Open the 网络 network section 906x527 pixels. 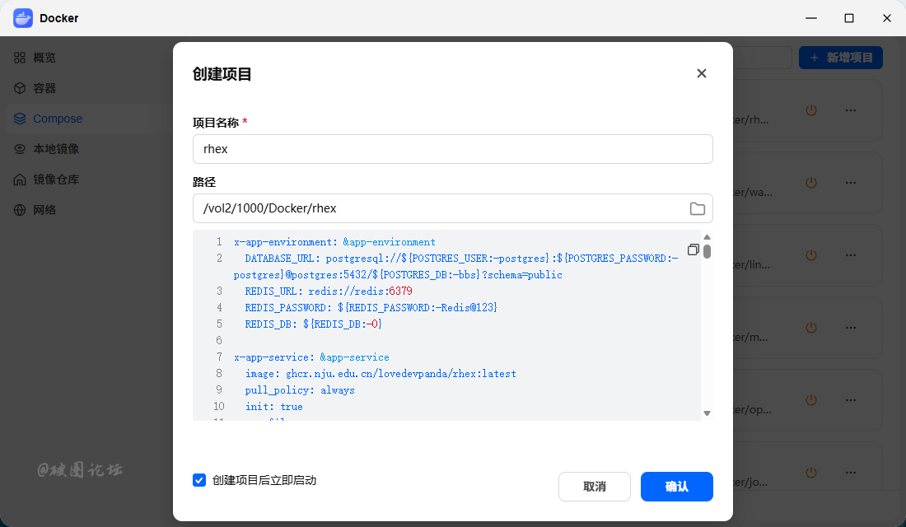point(35,210)
